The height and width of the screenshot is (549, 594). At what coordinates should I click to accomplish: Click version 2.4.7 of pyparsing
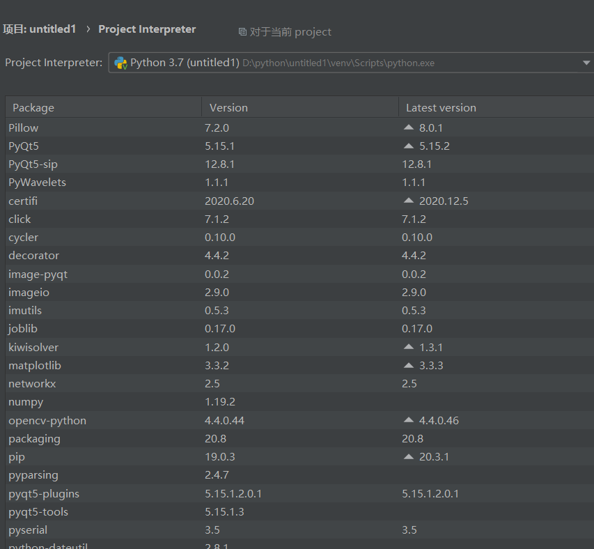tap(217, 475)
